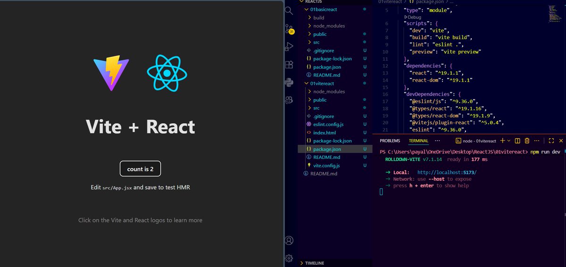Viewport: 566px width, 267px height.
Task: Show hidden panel tabs via ellipsis after TERMINAL
Action: [437, 141]
